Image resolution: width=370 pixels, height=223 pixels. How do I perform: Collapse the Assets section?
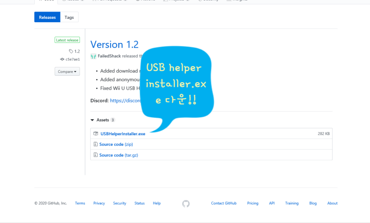[100, 120]
